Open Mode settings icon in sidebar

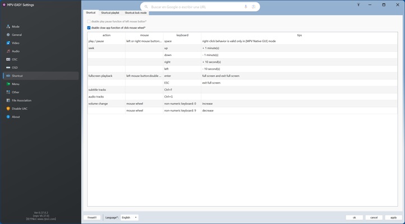coord(8,26)
